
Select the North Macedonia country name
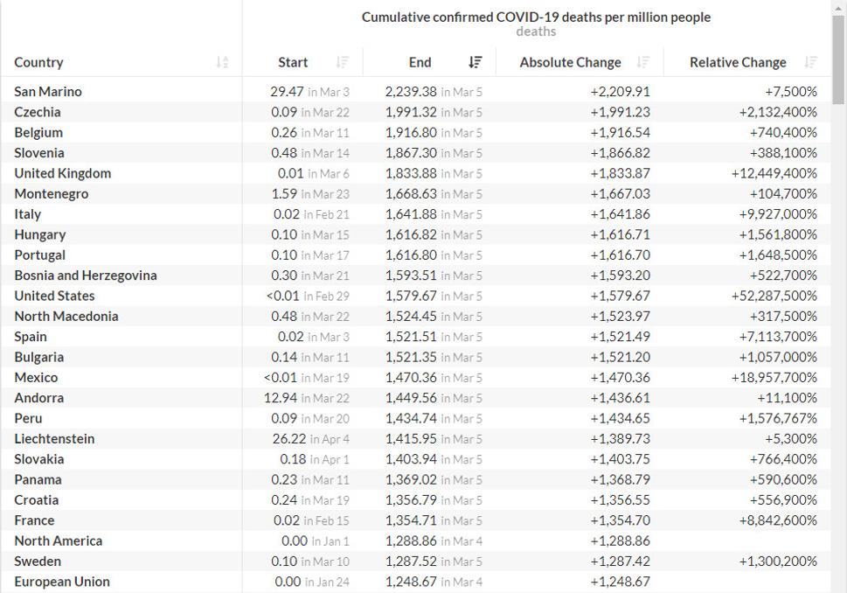point(66,317)
